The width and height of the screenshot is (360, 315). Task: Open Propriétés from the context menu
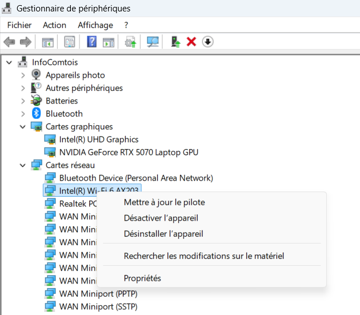(x=142, y=278)
